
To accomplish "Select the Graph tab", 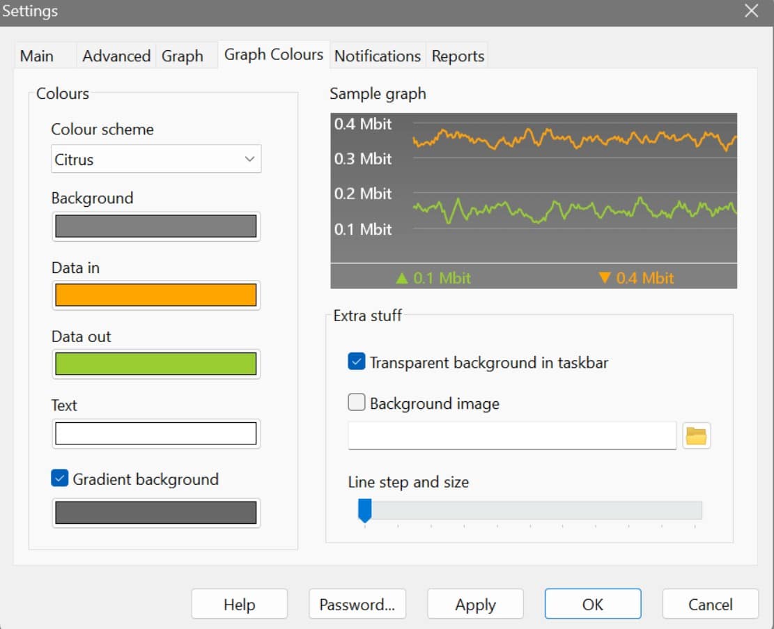I will click(184, 56).
